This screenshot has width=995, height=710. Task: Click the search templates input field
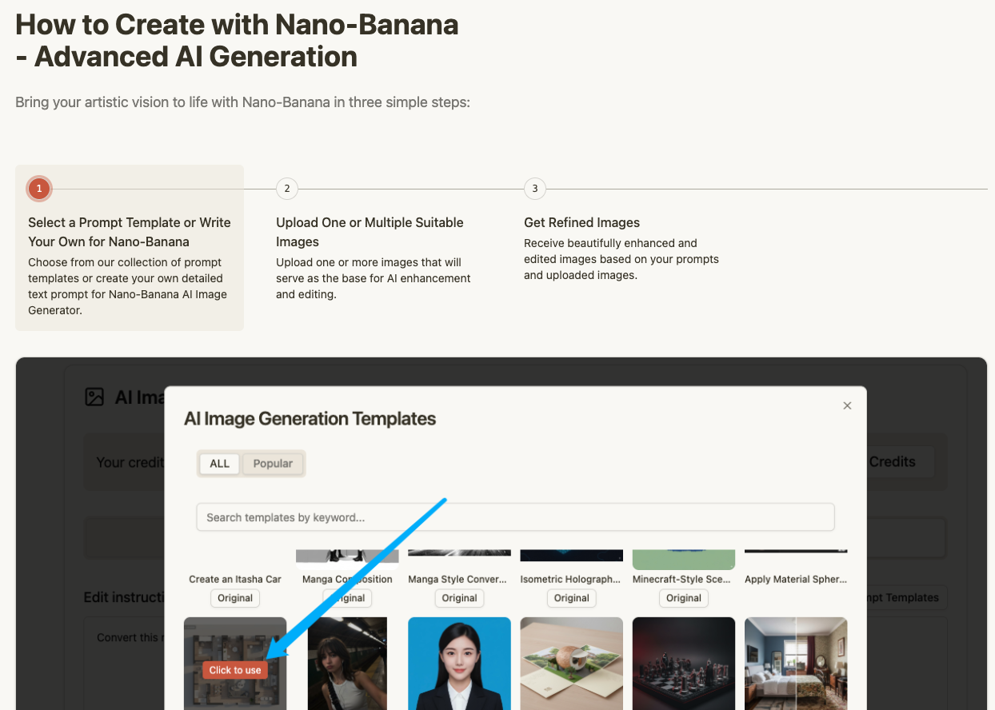pos(515,517)
